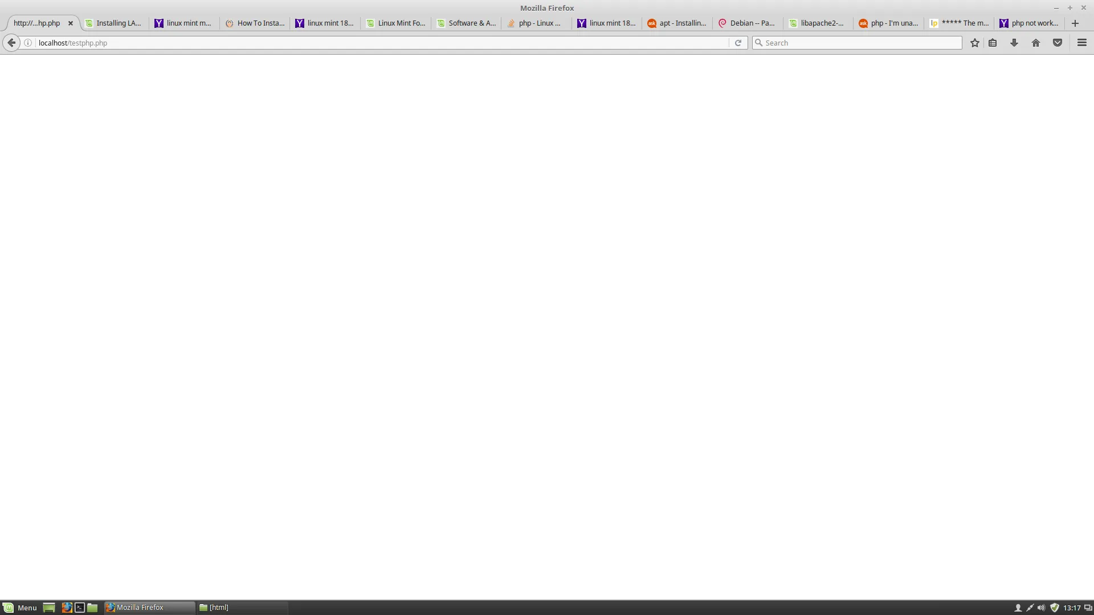Switch to the [html] taskbar window
This screenshot has height=615, width=1094.
[x=242, y=608]
